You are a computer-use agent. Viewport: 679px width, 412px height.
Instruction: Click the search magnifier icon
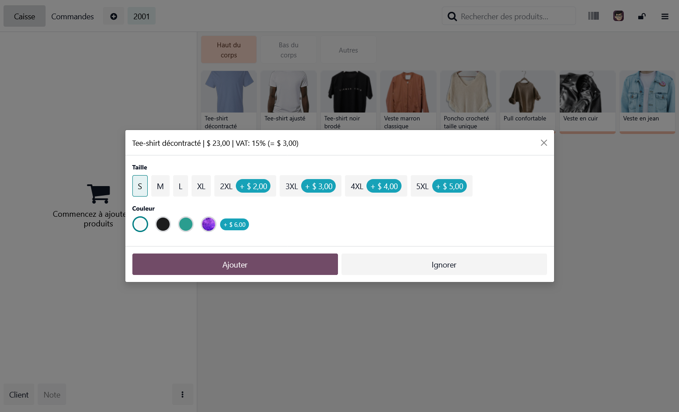(452, 16)
